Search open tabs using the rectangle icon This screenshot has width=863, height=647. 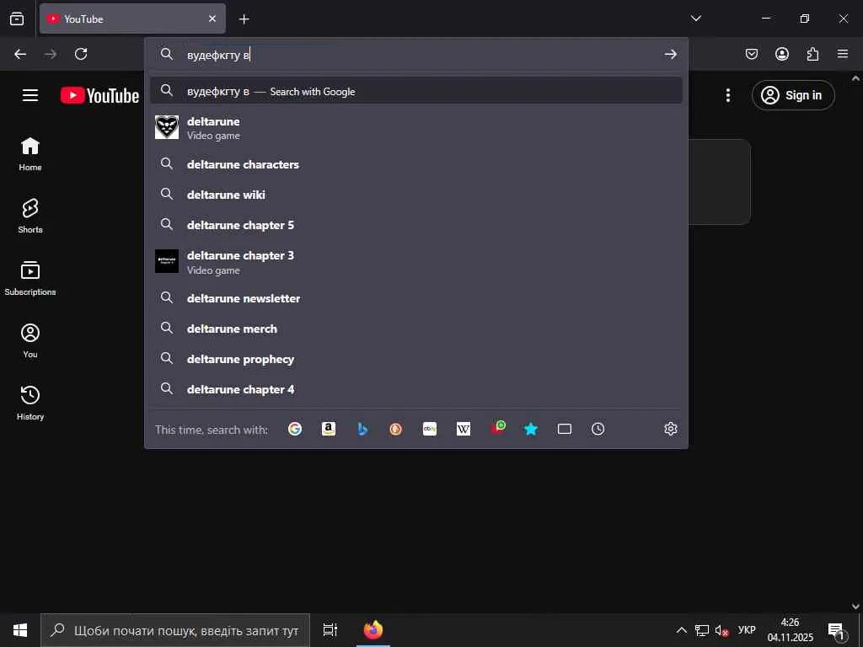point(565,429)
